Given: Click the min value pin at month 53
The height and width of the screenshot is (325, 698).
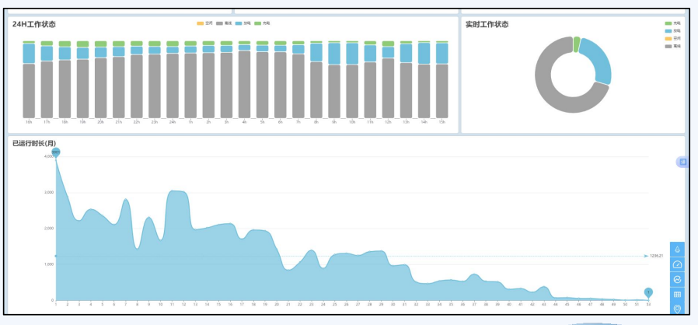Looking at the screenshot, I should (x=648, y=292).
